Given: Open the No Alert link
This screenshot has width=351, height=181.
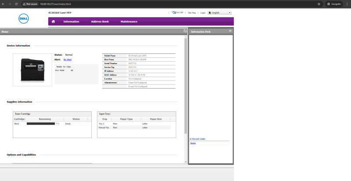Looking at the screenshot, I should [68, 60].
